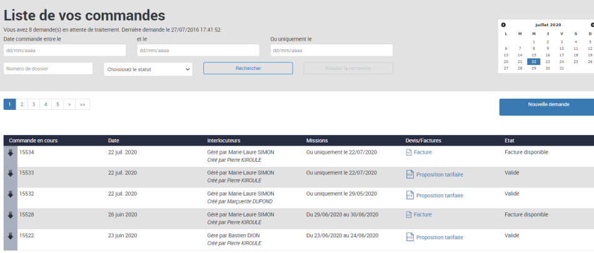
Task: Click the 'Ou uniquement le' date field
Action: click(331, 51)
